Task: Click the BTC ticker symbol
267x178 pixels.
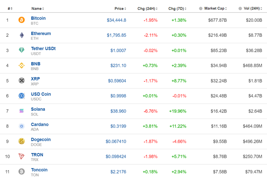Action: [x=35, y=24]
